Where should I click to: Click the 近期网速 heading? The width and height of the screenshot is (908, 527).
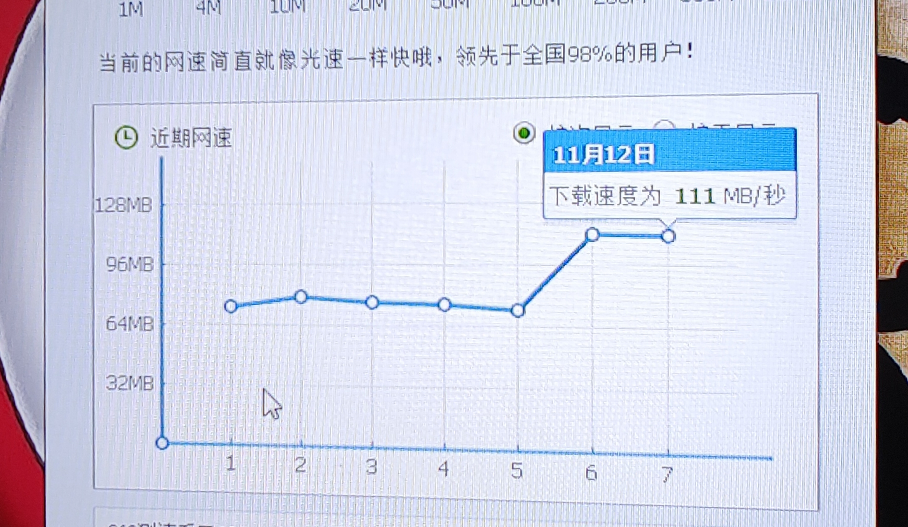191,138
